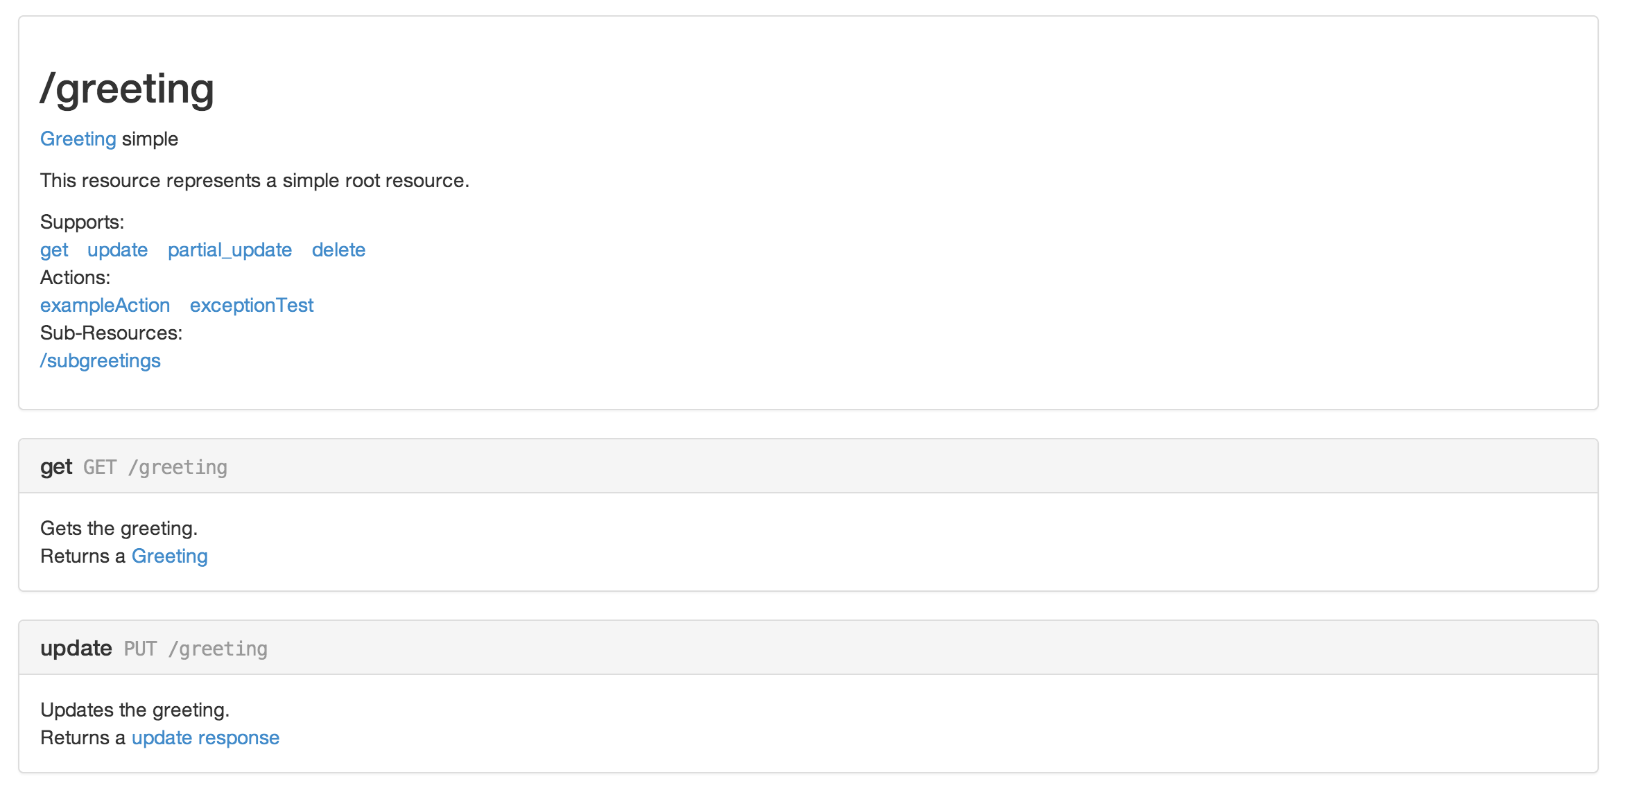Click the 'Updates the greeting.' description text
Screen dimensions: 1628x790
click(135, 710)
